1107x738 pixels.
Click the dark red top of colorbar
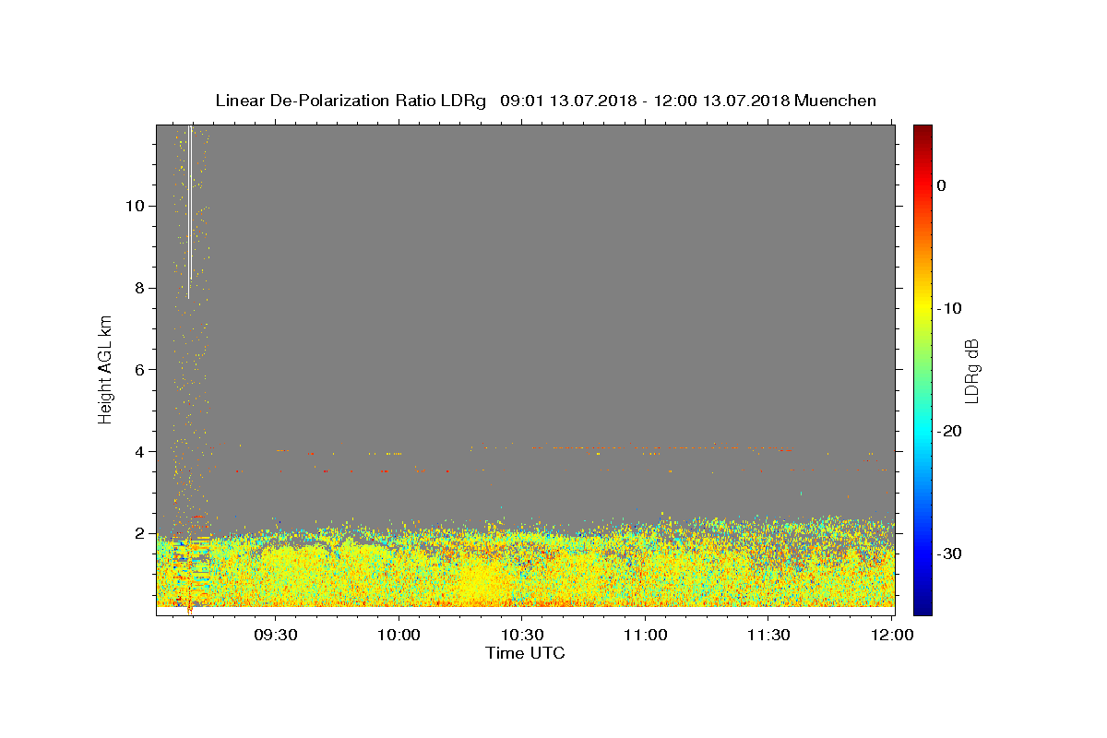click(922, 131)
